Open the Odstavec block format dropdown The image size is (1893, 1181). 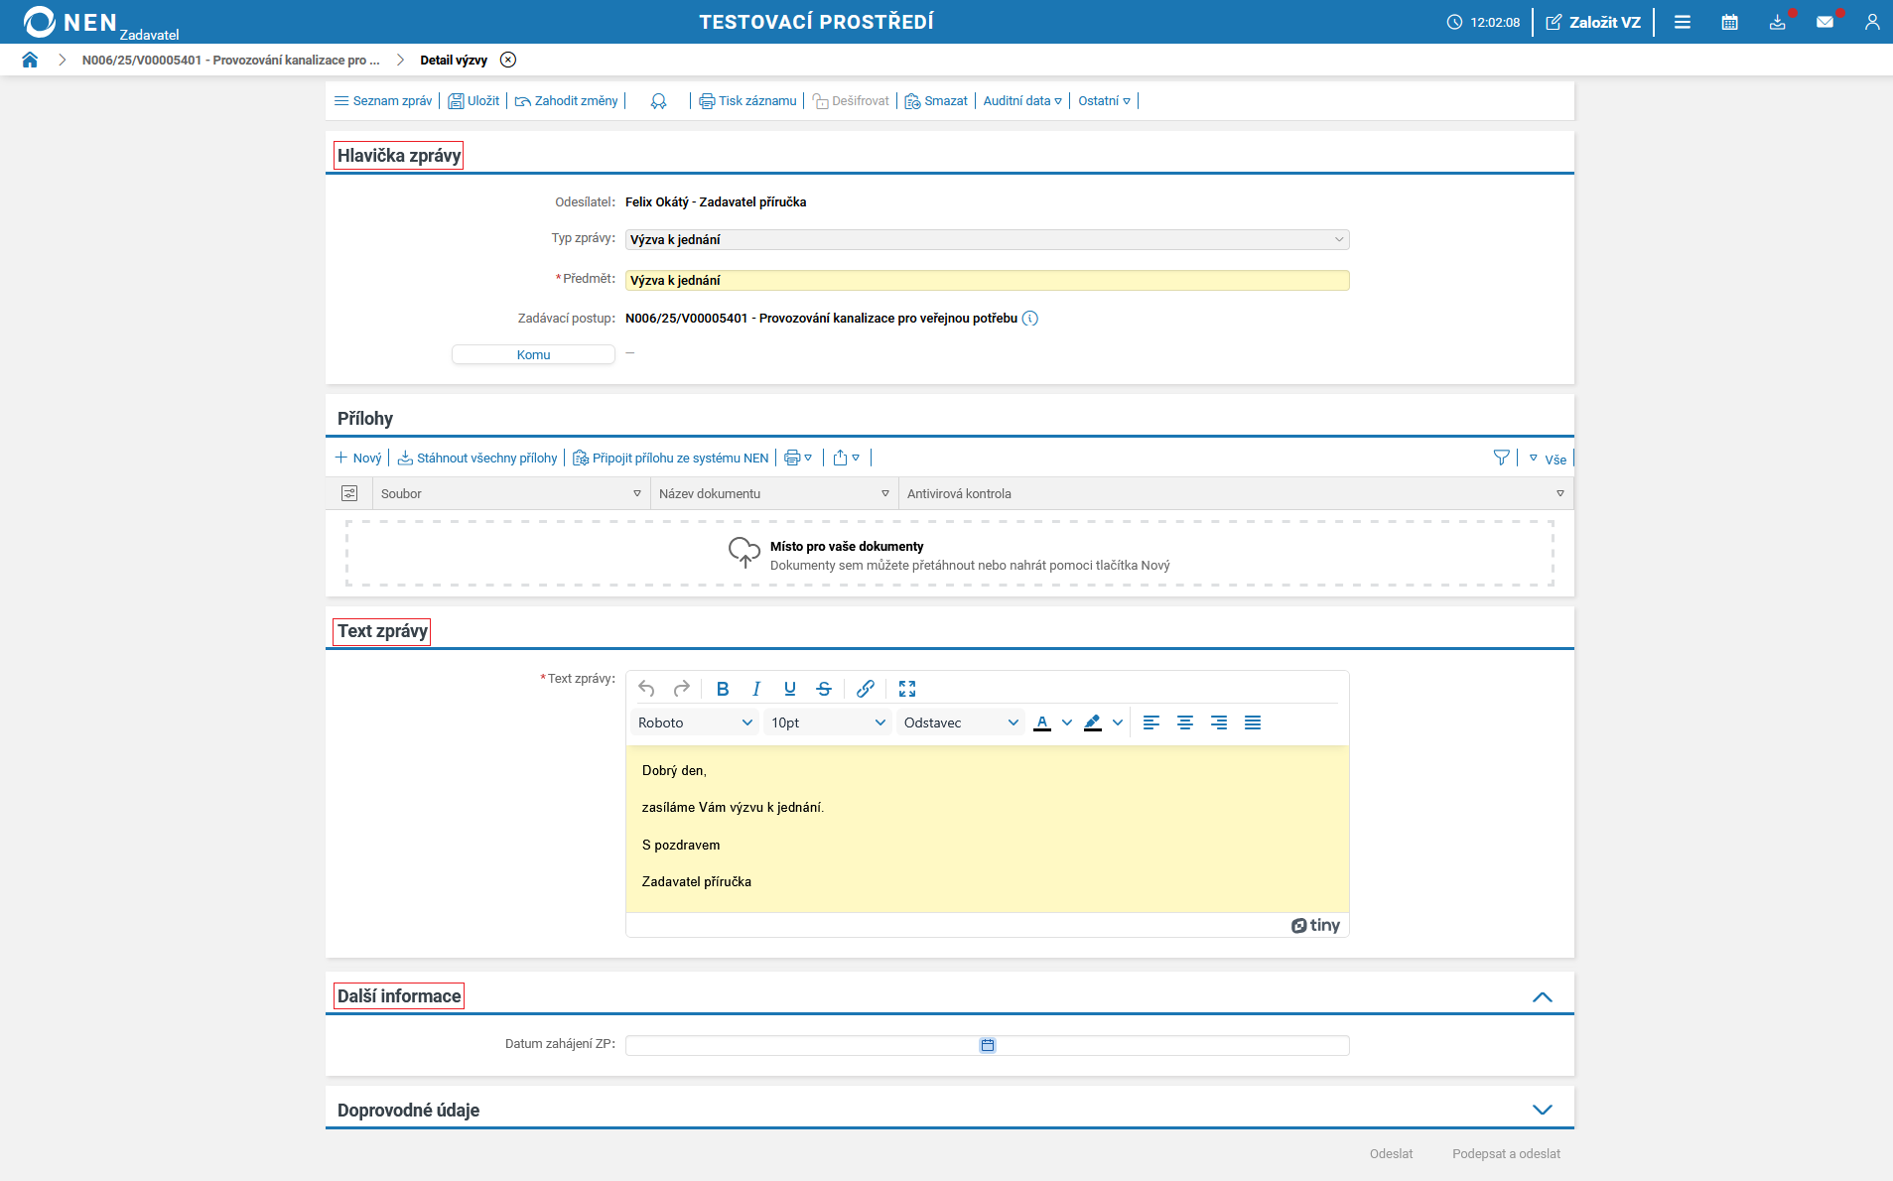(961, 722)
